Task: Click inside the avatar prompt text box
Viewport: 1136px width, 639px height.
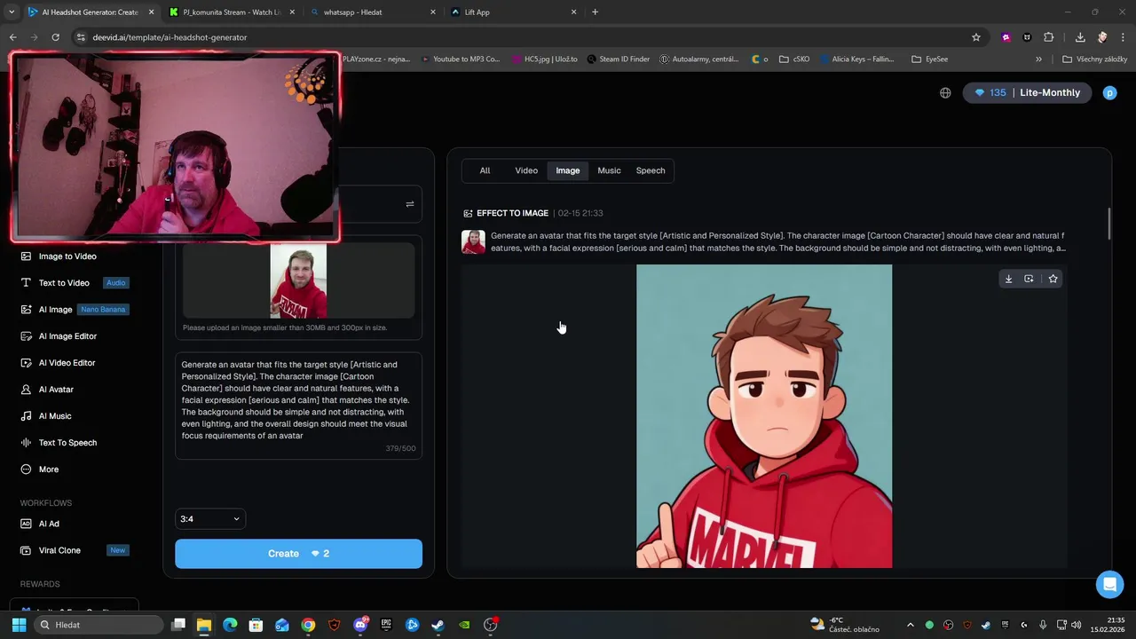Action: point(298,406)
